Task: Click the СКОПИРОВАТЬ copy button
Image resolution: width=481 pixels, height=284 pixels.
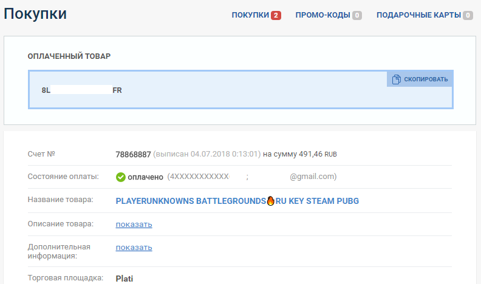Action: [420, 79]
